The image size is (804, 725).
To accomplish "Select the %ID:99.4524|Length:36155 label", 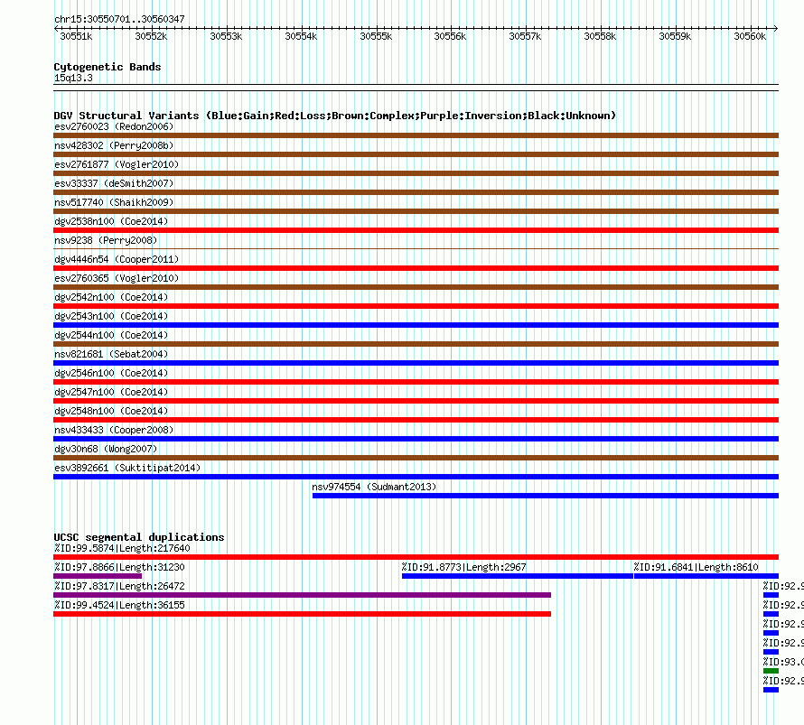I will pyautogui.click(x=119, y=605).
